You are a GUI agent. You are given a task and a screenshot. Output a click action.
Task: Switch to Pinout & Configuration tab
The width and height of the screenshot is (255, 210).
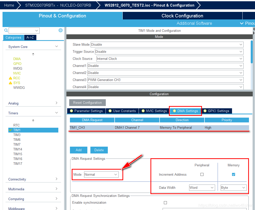[x=62, y=16]
